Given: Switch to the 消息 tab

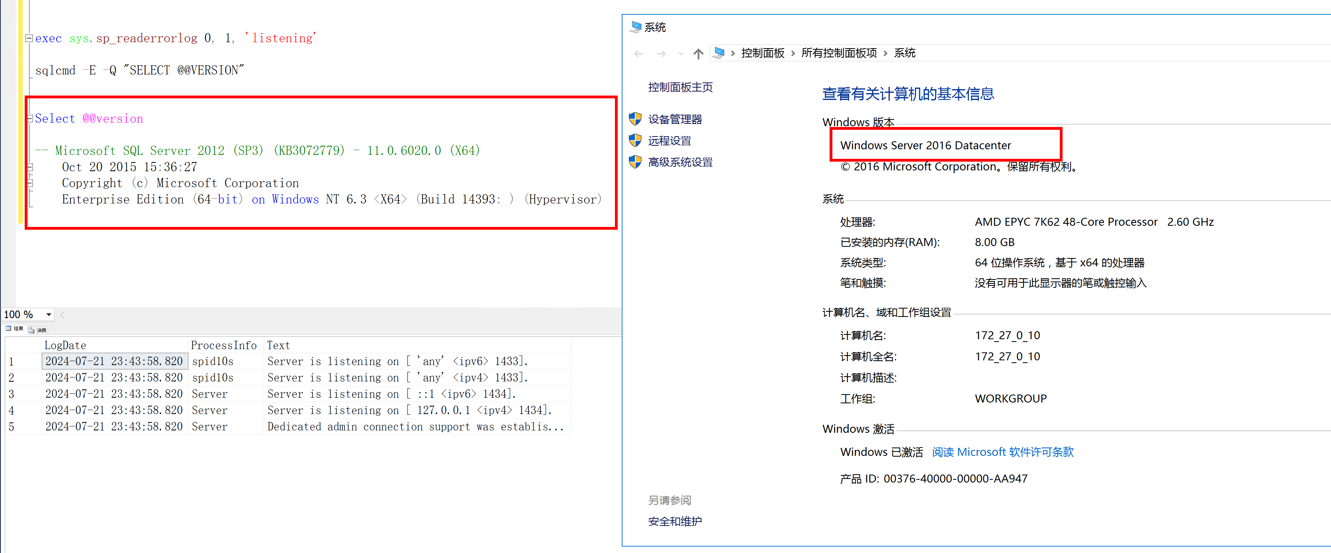Looking at the screenshot, I should (38, 330).
